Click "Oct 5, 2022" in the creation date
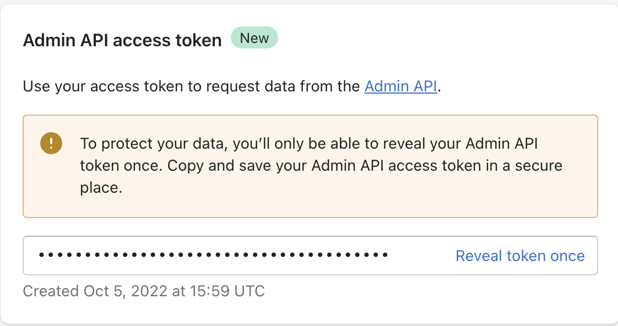The image size is (618, 326). (126, 290)
